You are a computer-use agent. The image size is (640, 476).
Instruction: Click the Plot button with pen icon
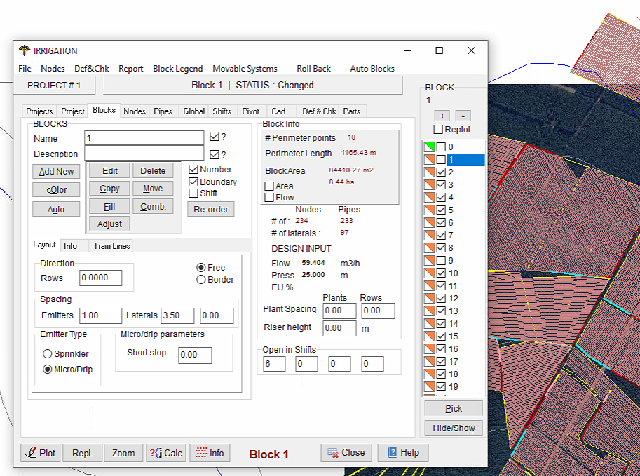point(40,453)
